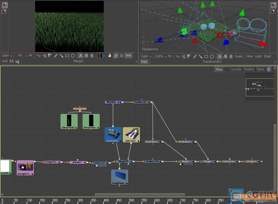Select the rectangle mask icon in right viewer toolbar
278x204 pixels.
point(206,57)
